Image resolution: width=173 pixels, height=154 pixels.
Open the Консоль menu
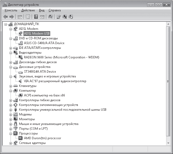tap(11, 10)
